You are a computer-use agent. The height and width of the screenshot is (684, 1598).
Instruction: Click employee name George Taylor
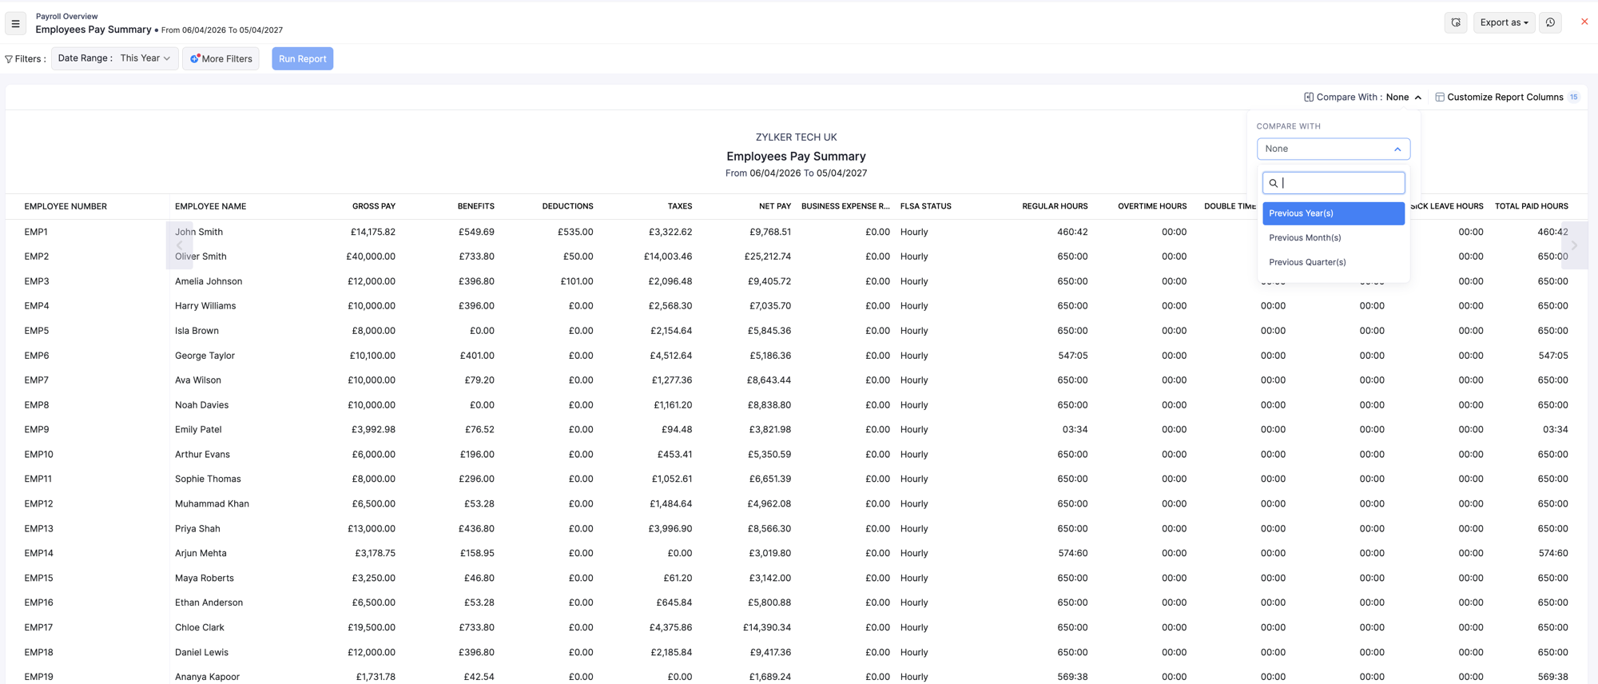(x=205, y=356)
